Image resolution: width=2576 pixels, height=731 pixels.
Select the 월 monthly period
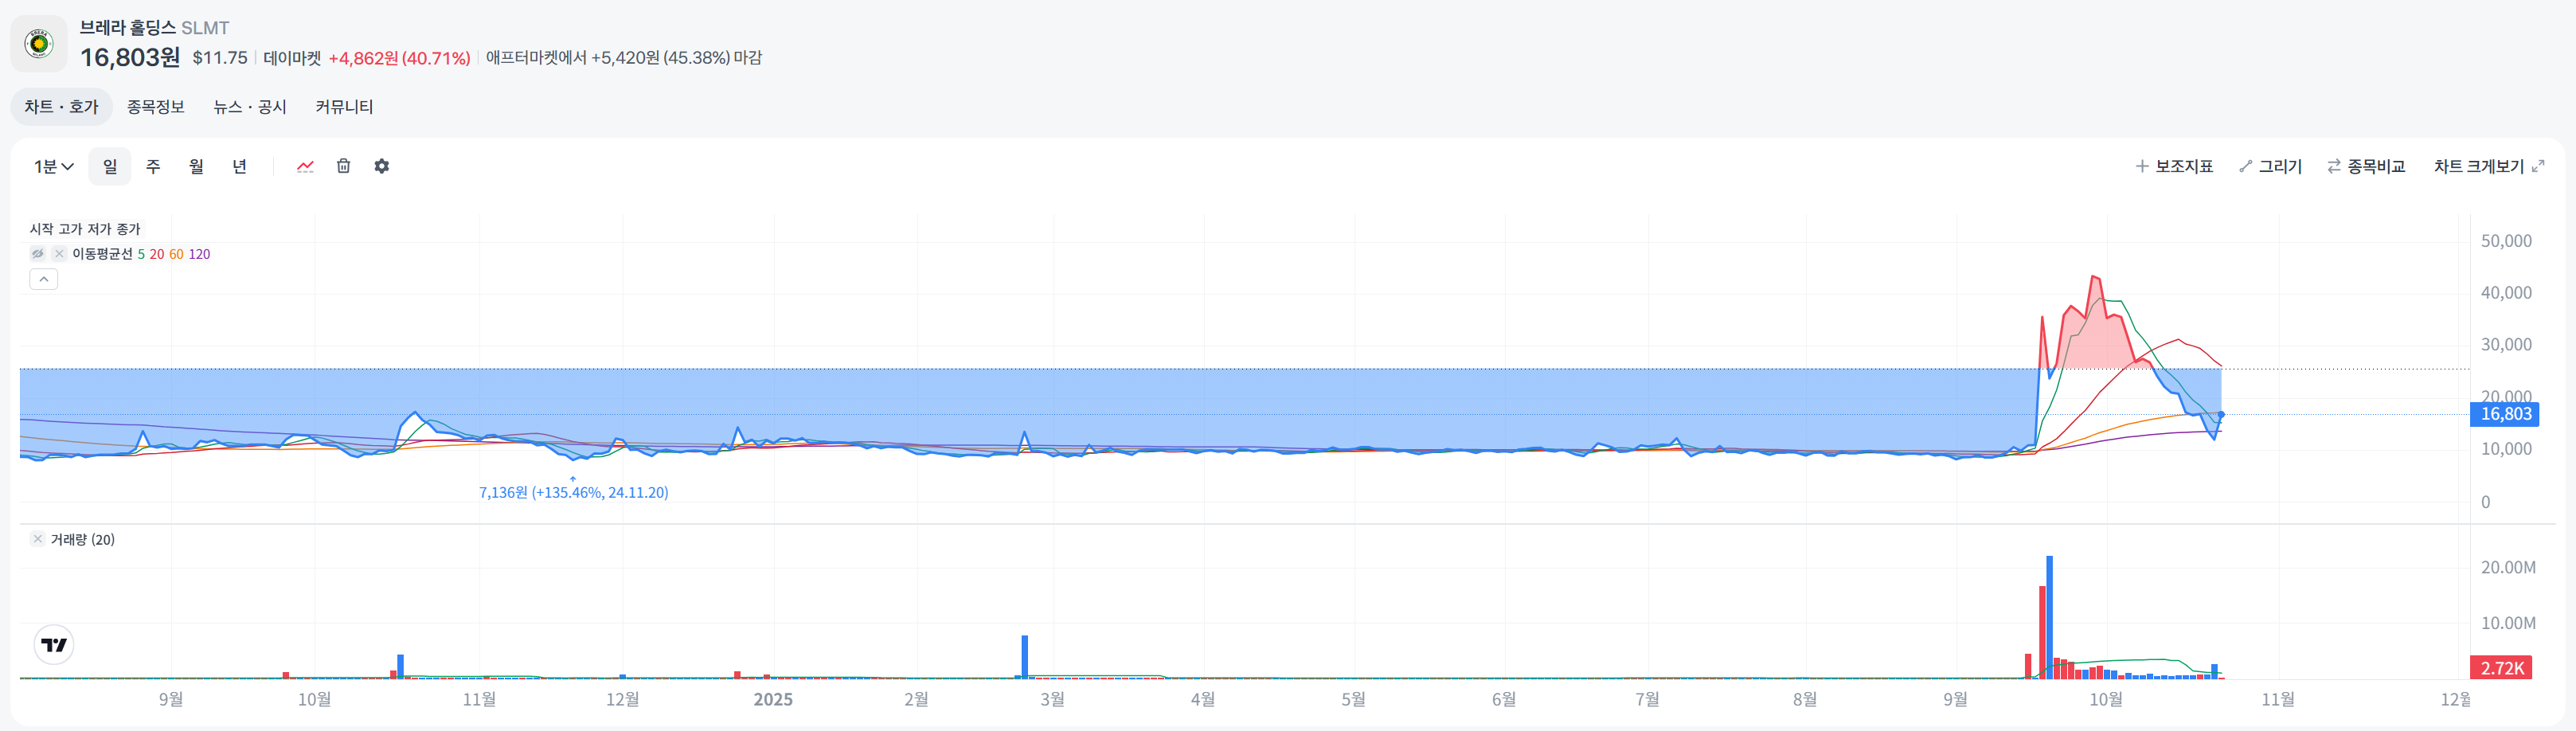[196, 166]
